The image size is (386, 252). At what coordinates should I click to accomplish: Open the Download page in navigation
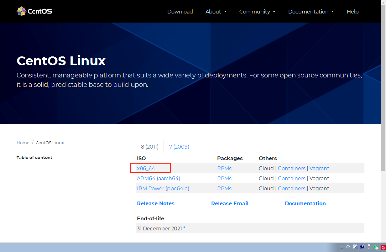click(x=180, y=12)
